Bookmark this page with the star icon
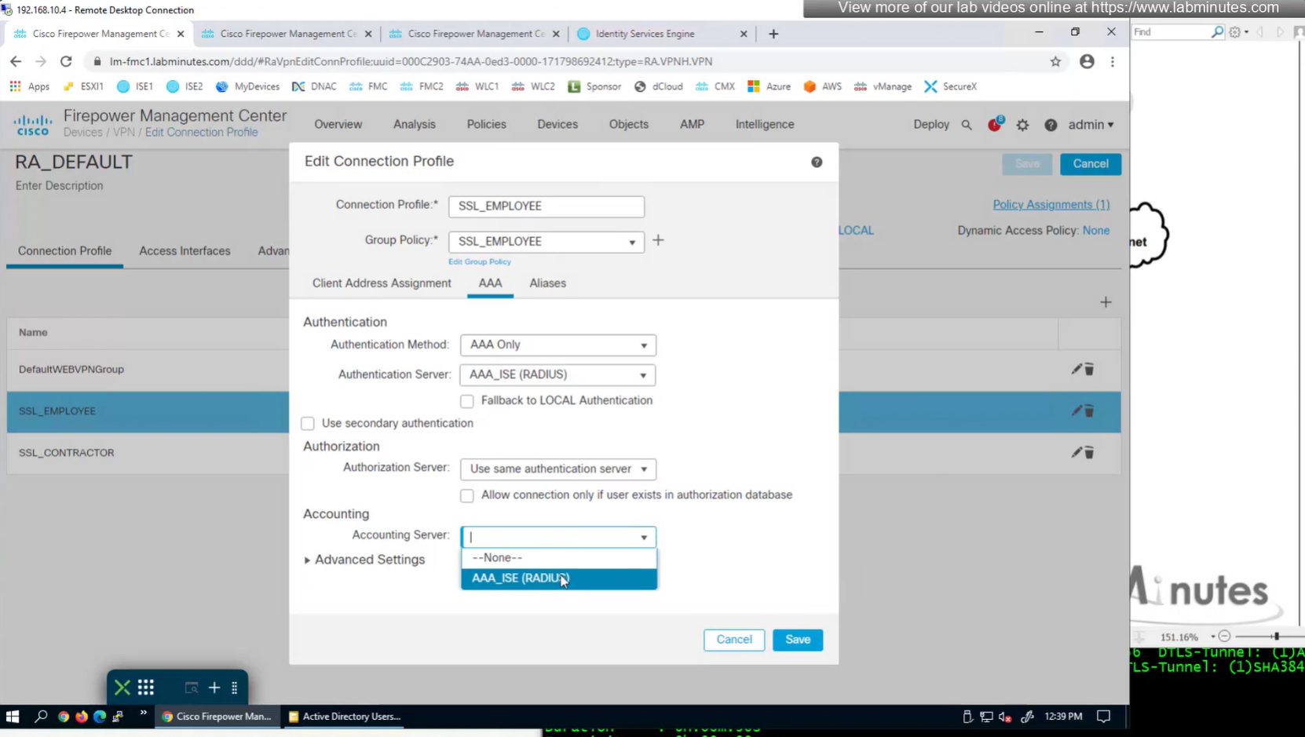The width and height of the screenshot is (1305, 737). click(1055, 61)
